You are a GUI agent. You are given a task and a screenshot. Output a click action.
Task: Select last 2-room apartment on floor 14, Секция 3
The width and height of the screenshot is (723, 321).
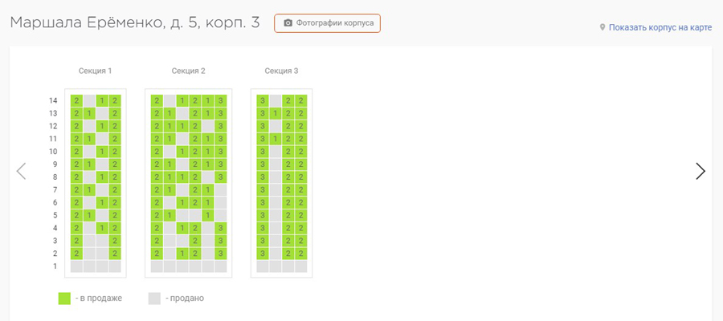300,100
